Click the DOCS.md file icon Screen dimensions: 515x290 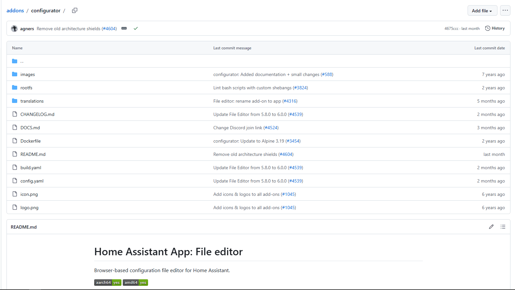[15, 127]
